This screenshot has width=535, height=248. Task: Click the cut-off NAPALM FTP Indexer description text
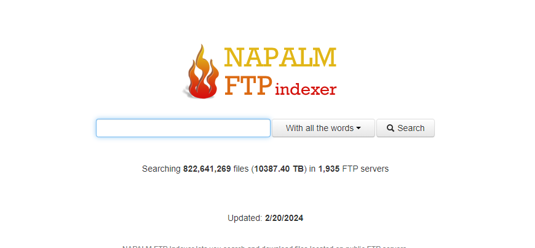[264, 246]
